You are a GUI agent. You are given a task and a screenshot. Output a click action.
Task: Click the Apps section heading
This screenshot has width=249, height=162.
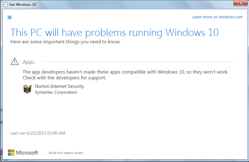(x=28, y=62)
